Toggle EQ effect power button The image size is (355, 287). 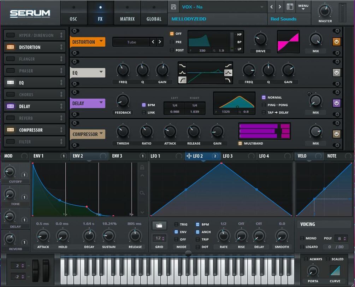(336, 73)
